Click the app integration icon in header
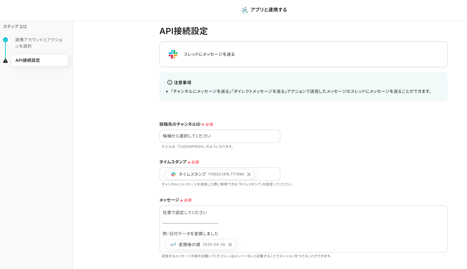The height and width of the screenshot is (269, 467). tap(244, 10)
